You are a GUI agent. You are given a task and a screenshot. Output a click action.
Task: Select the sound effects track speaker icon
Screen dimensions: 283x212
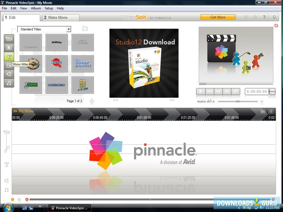7,181
